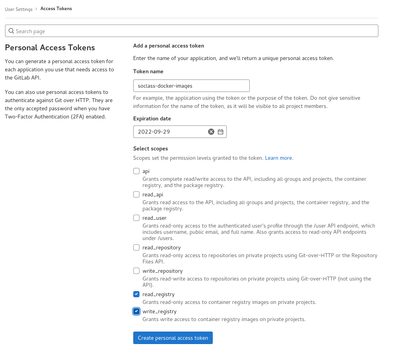Tick the read_user scope checkbox
The width and height of the screenshot is (399, 353).
[136, 218]
